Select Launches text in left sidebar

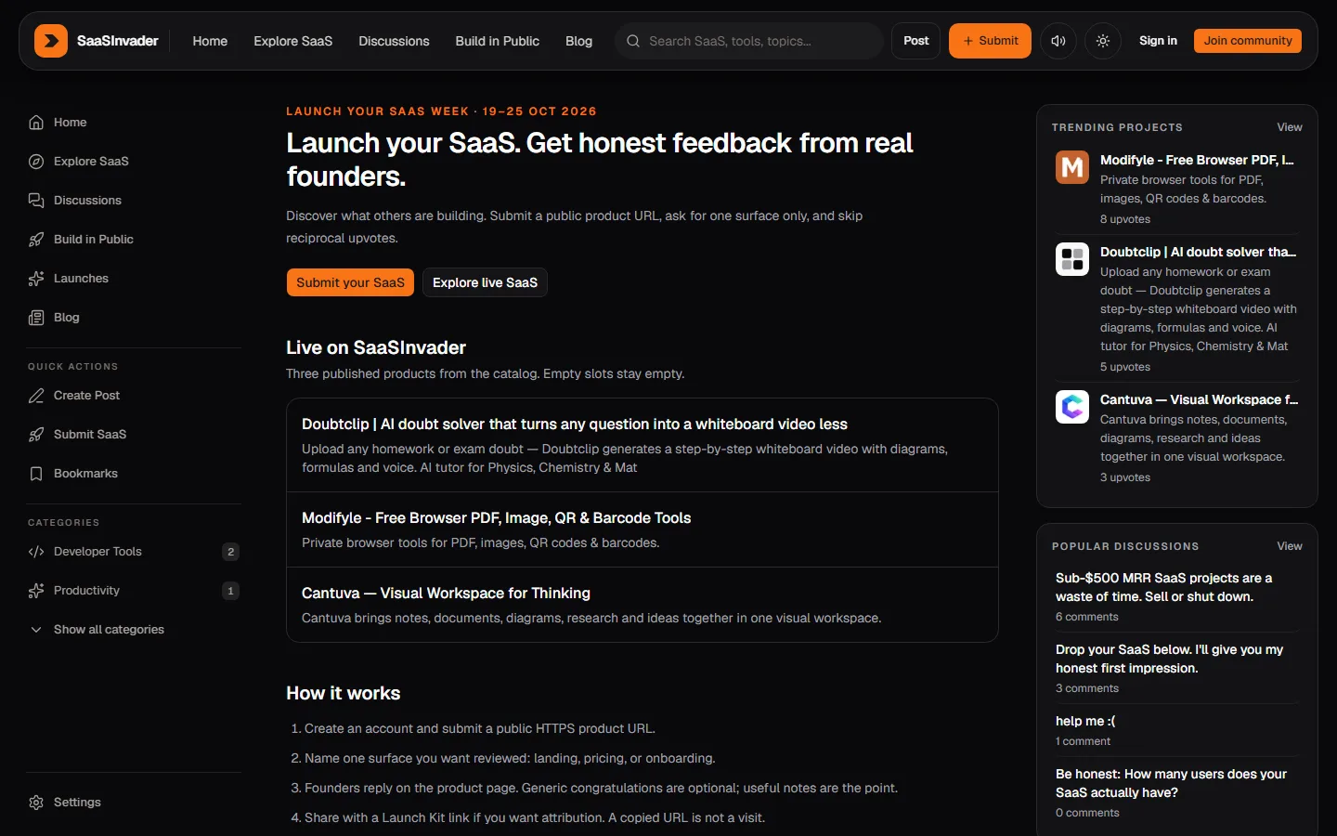click(81, 279)
